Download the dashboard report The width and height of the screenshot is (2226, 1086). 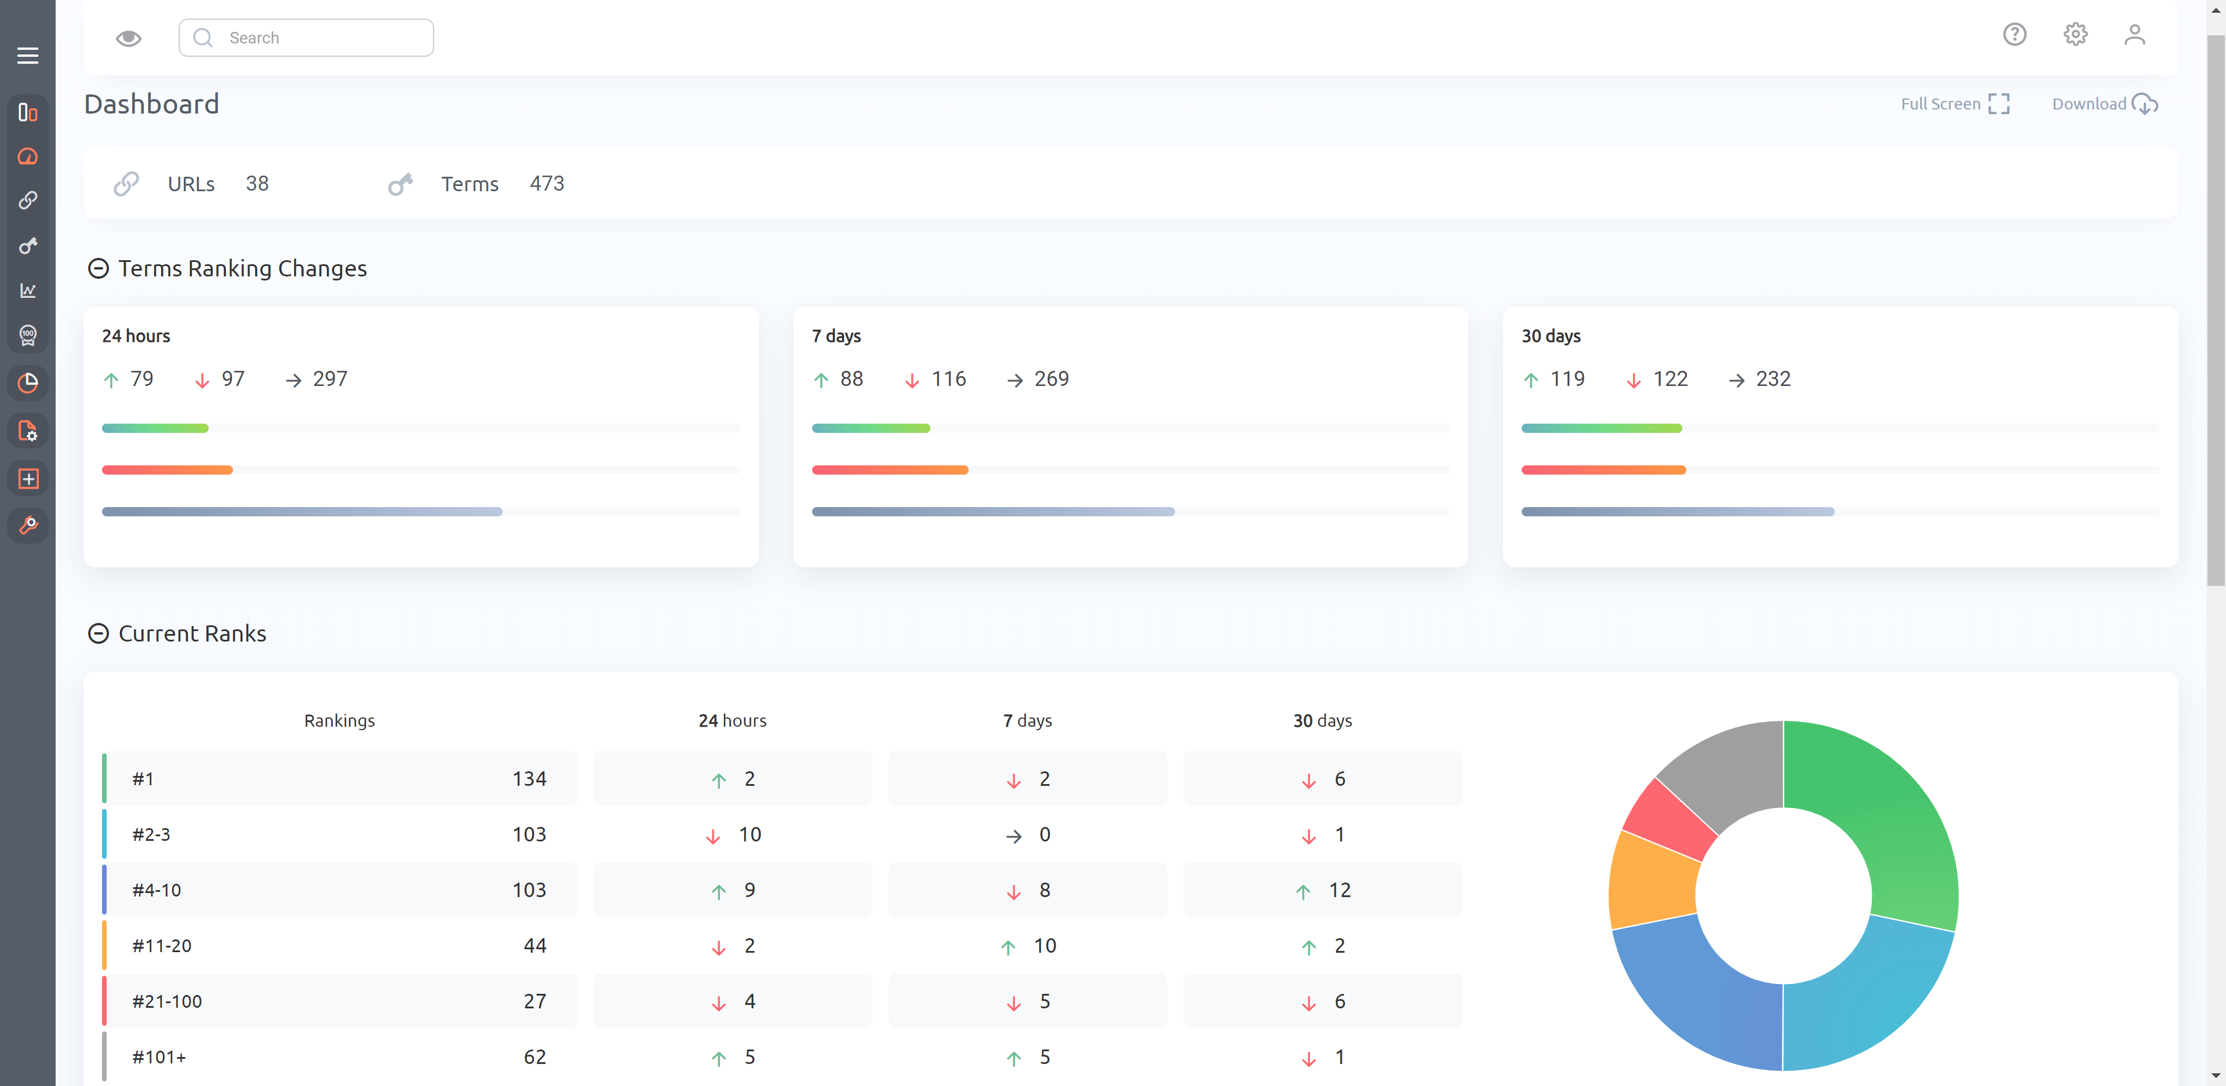tap(2107, 104)
